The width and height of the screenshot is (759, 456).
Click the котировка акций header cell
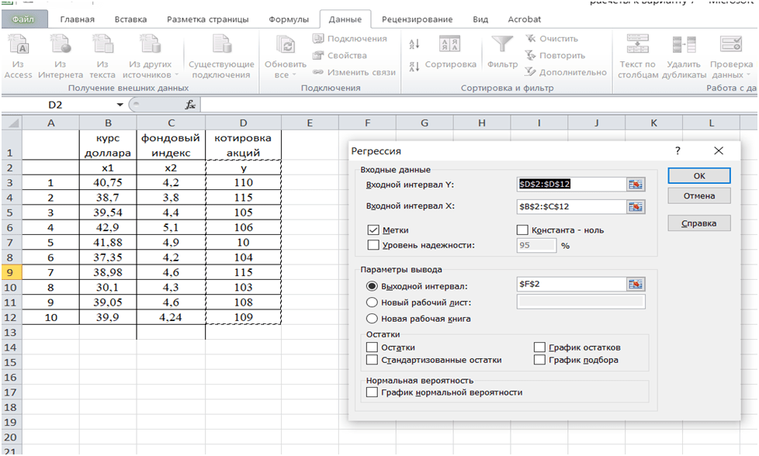[243, 145]
